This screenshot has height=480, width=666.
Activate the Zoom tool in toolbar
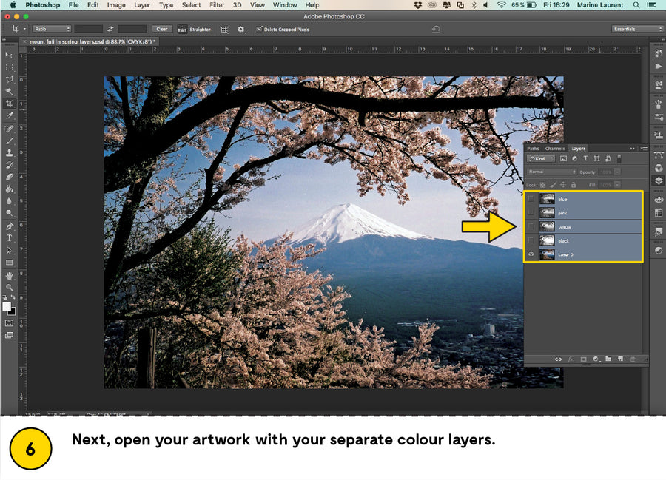click(10, 287)
